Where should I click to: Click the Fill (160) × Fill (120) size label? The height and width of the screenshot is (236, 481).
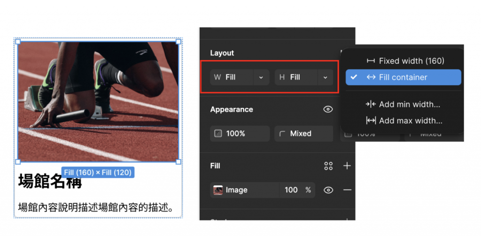(x=98, y=173)
